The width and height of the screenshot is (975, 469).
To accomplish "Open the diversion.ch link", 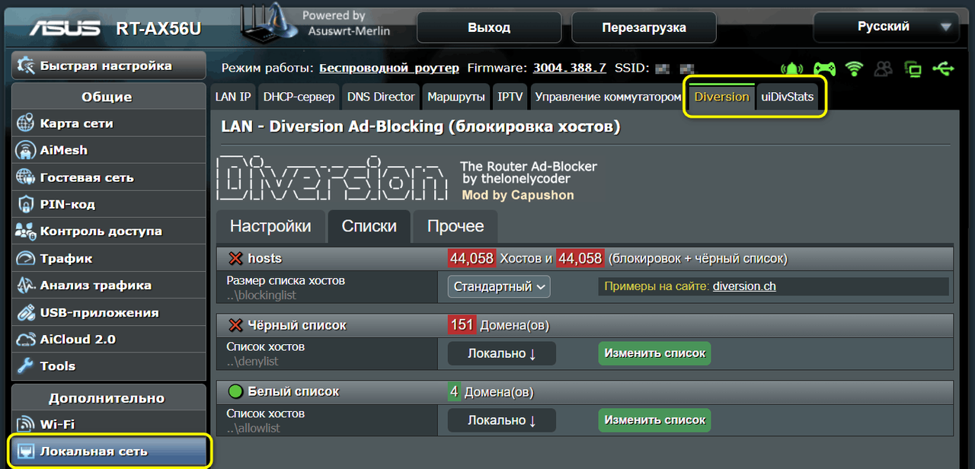I will point(744,287).
